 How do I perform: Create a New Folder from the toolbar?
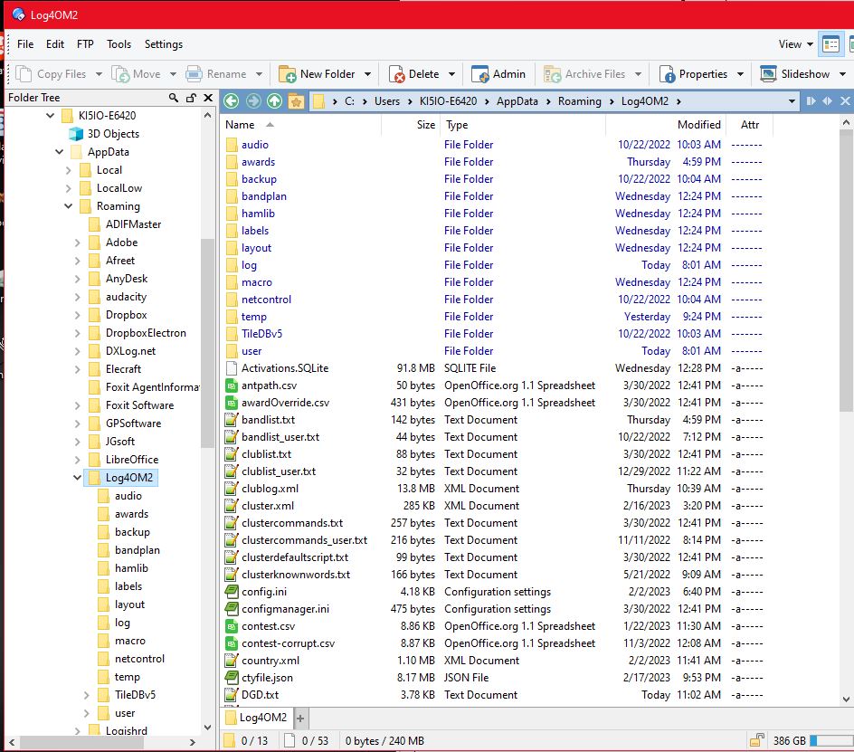point(317,73)
